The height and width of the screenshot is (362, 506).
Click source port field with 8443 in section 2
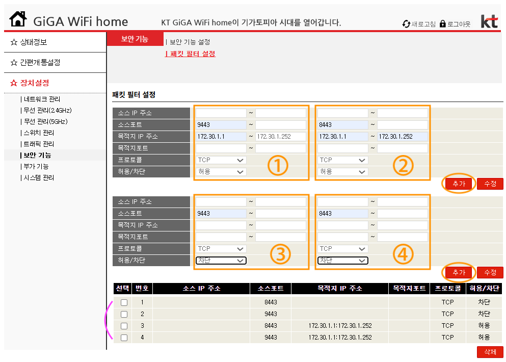tap(343, 125)
